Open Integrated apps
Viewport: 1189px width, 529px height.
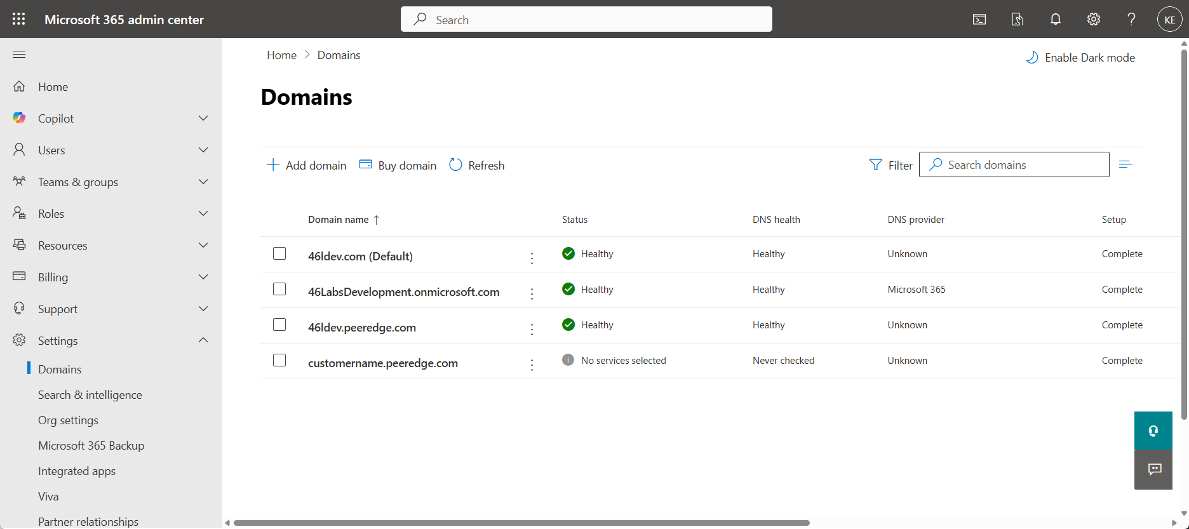point(77,471)
